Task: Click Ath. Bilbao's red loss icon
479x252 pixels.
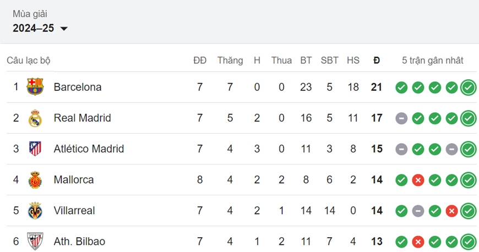Action: tap(418, 242)
